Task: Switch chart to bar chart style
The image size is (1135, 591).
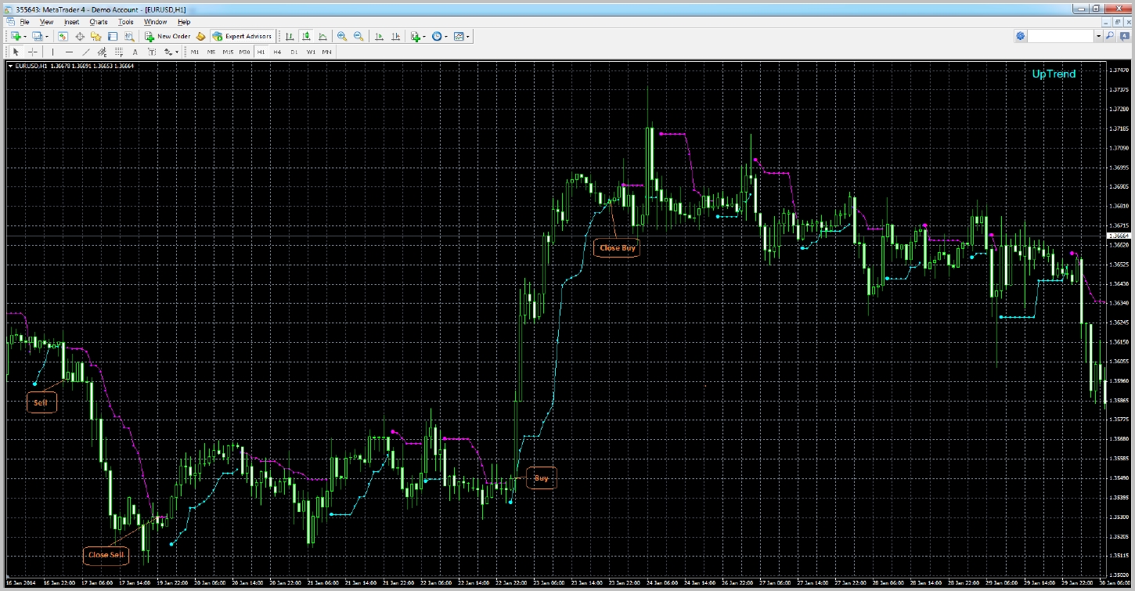Action: tap(290, 36)
